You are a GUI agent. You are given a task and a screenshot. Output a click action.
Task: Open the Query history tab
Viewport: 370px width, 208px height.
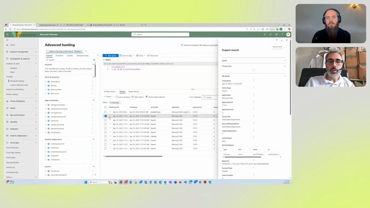click(134, 91)
